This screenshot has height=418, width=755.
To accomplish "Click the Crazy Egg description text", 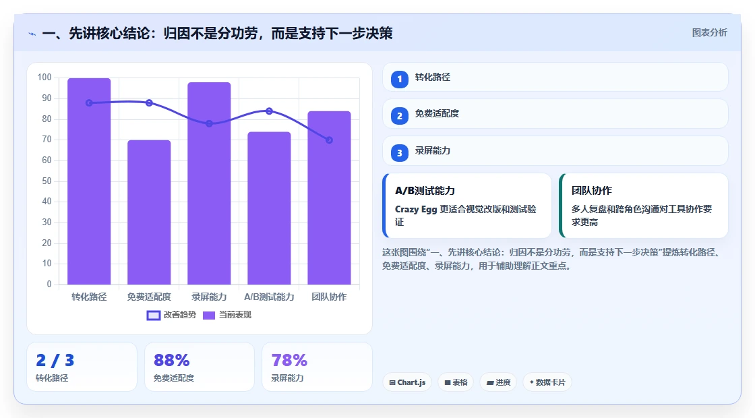I will [466, 216].
